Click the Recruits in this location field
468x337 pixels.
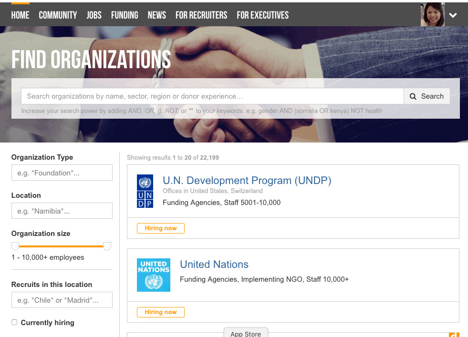coord(62,300)
